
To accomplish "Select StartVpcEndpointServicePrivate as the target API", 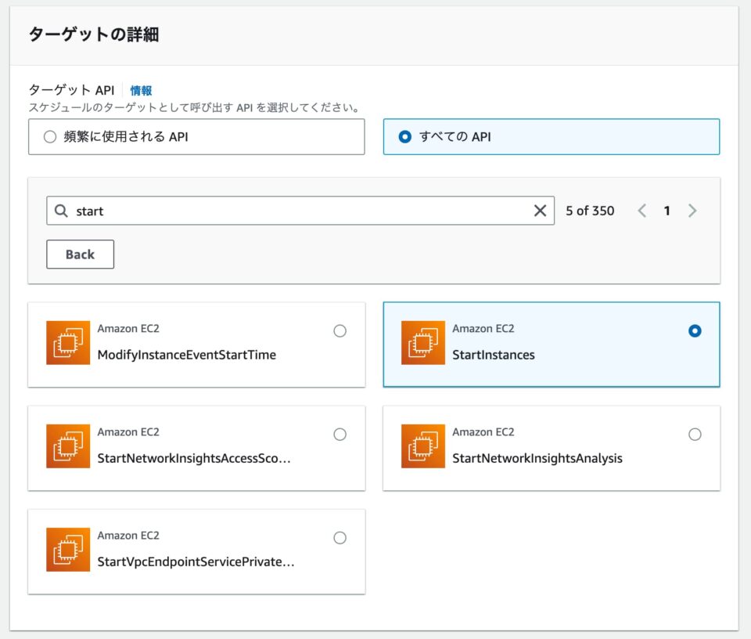I will (340, 538).
